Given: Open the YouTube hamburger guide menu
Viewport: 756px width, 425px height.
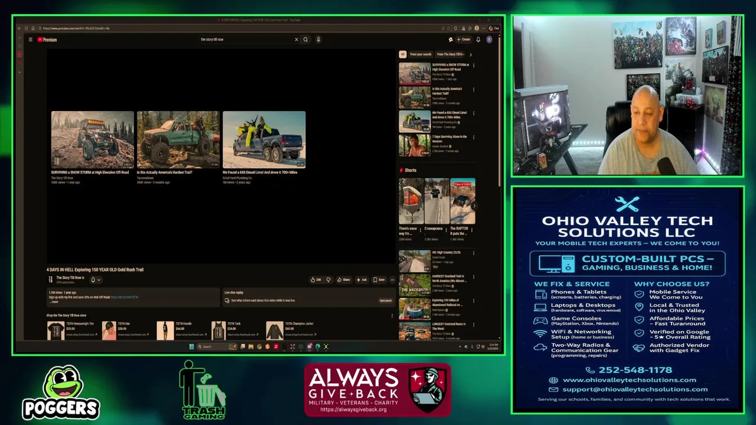Looking at the screenshot, I should tap(30, 40).
